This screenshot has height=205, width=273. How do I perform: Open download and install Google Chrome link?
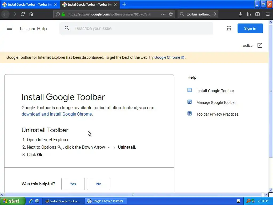(x=57, y=114)
